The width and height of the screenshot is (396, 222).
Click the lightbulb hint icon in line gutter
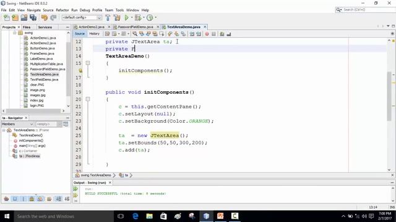tap(80, 71)
